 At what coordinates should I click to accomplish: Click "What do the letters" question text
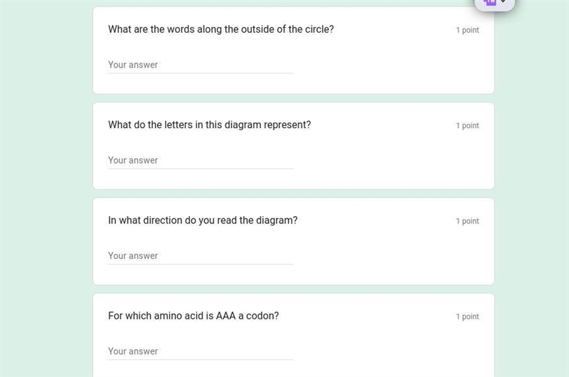[209, 124]
